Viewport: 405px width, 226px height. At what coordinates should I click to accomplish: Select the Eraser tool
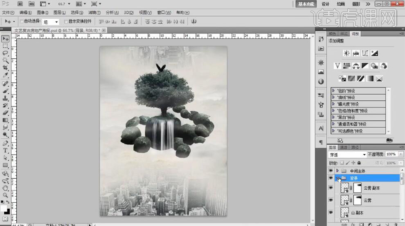[x=5, y=113]
